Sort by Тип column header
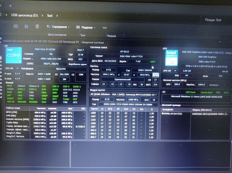Viewport: 232px width, 173px height. point(83,35)
